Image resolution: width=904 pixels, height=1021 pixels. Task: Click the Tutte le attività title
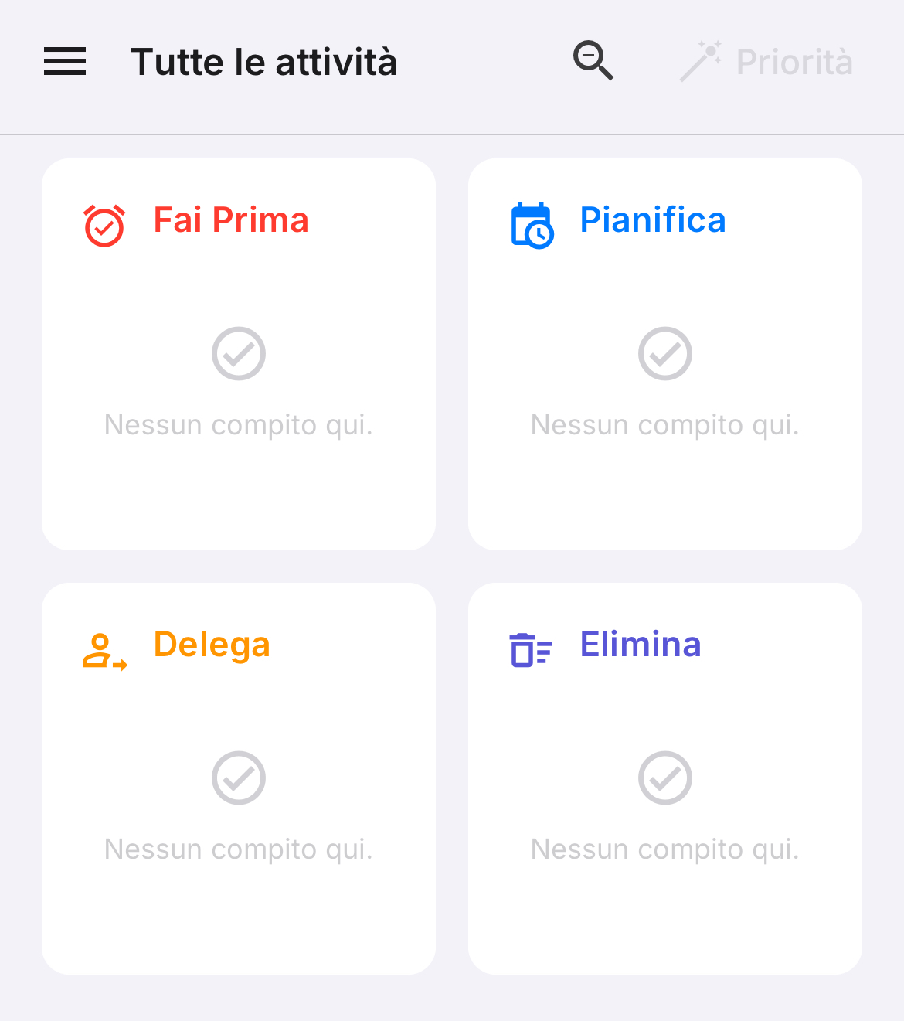click(x=264, y=62)
